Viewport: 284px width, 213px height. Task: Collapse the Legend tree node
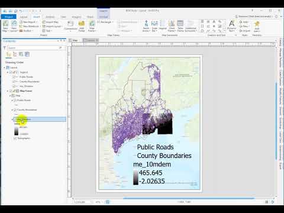point(8,72)
